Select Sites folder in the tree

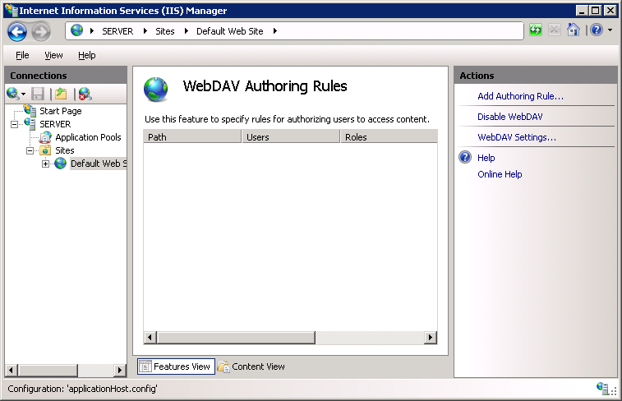pos(65,150)
